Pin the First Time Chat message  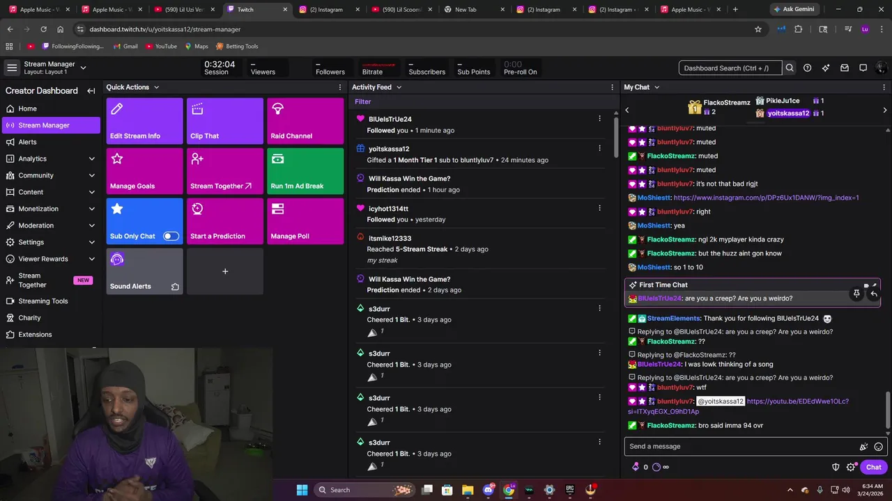click(x=856, y=294)
